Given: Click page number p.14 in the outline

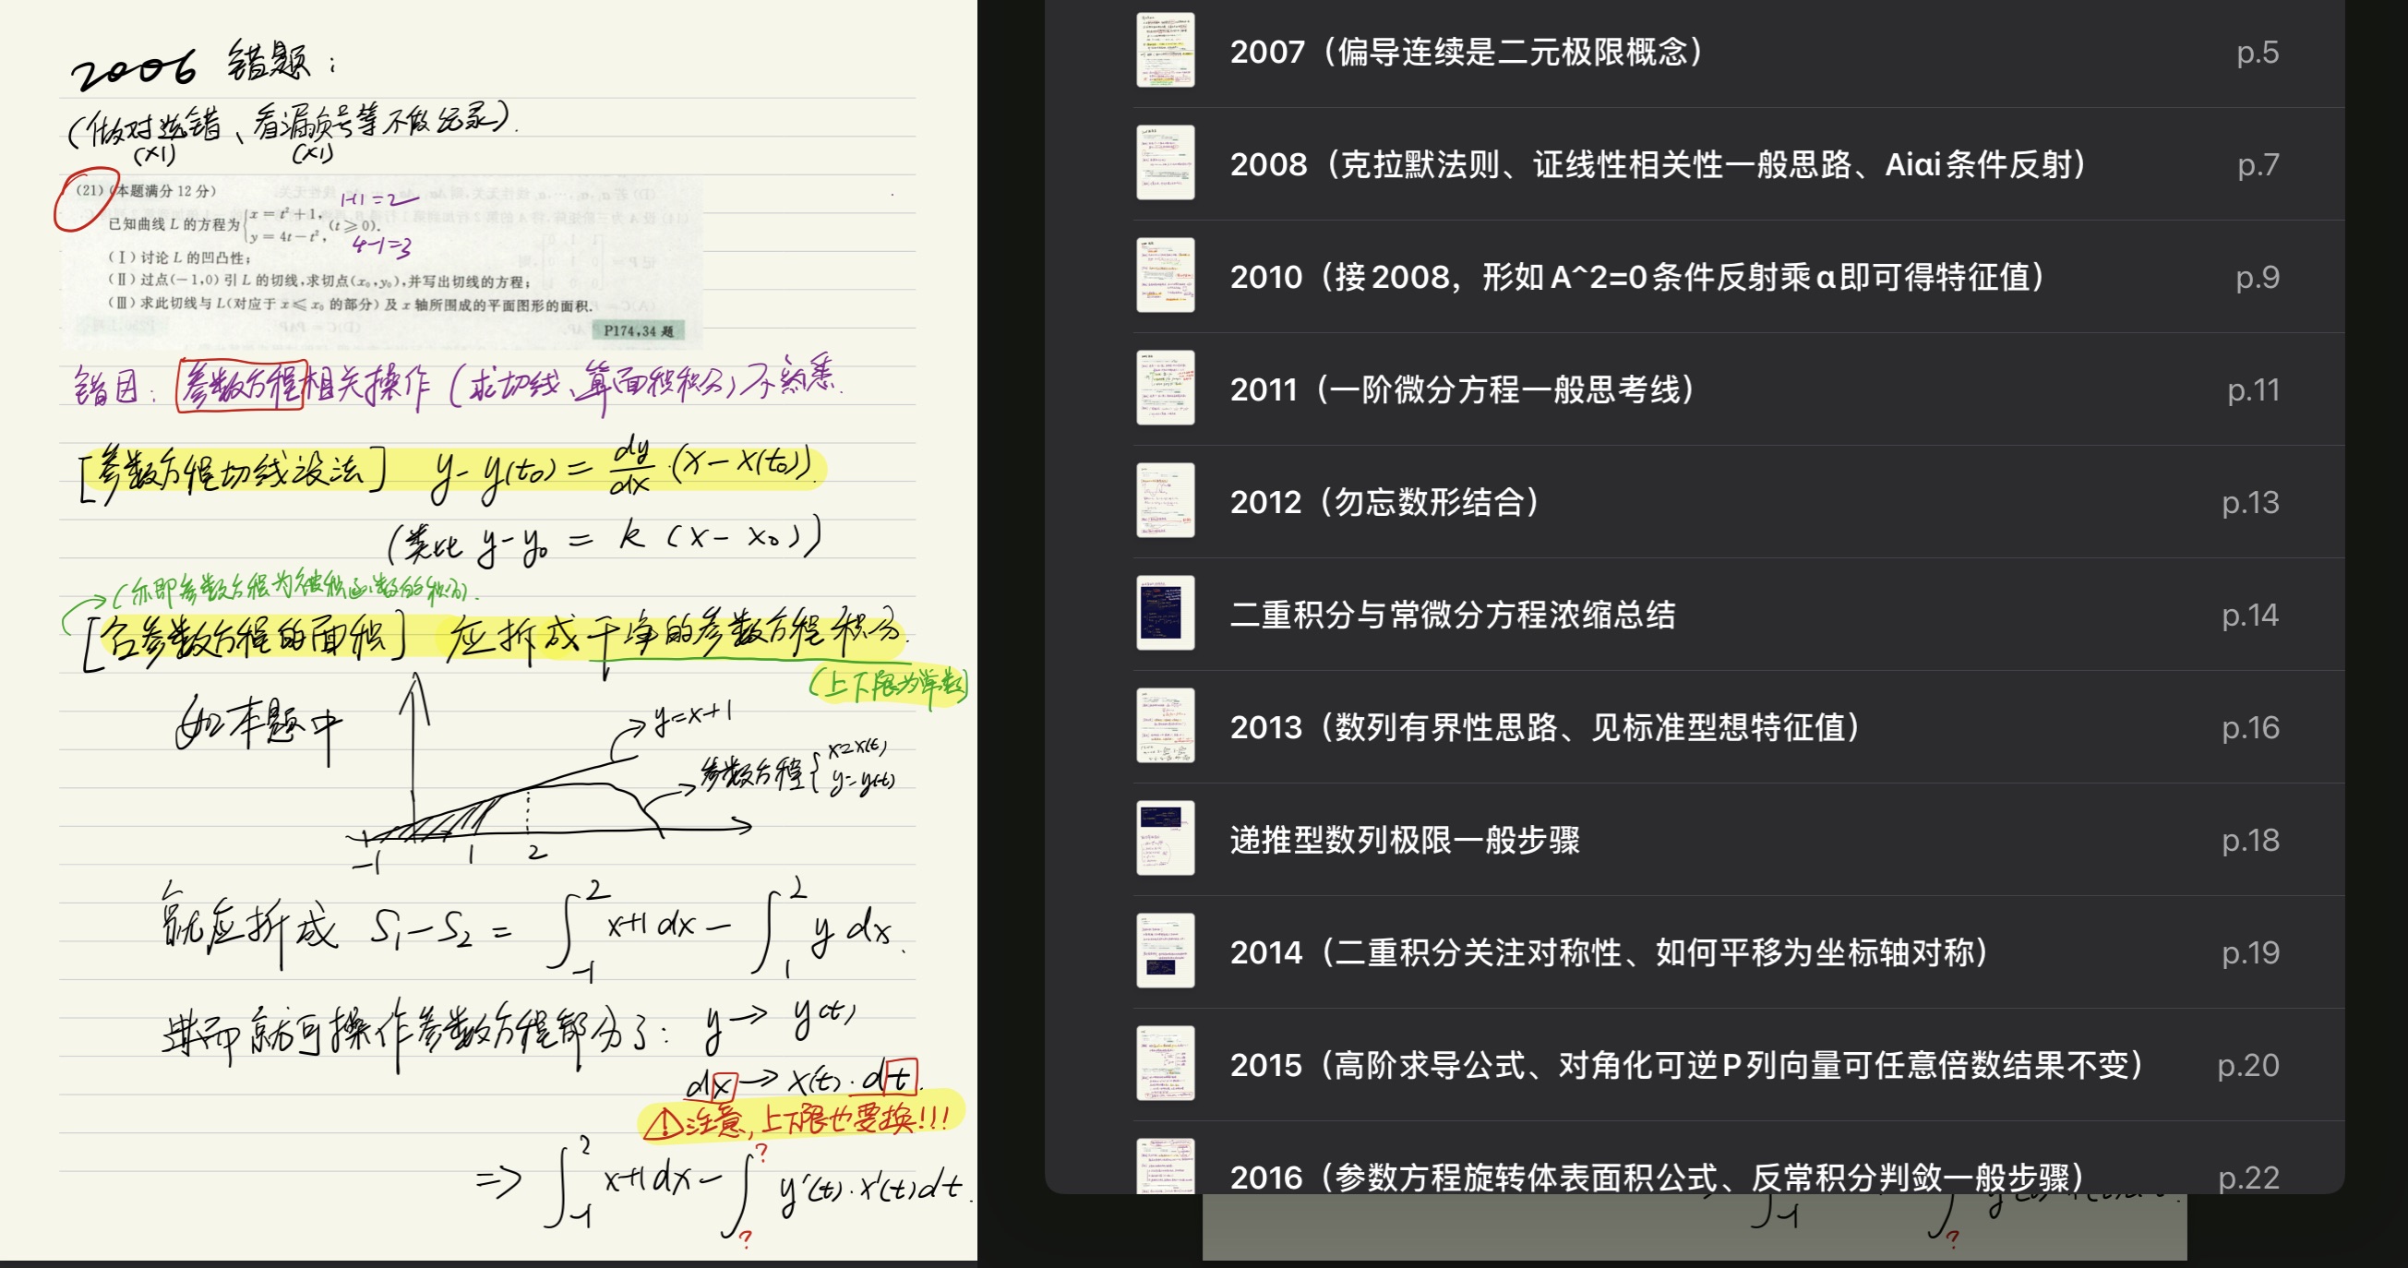Looking at the screenshot, I should pos(2249,615).
